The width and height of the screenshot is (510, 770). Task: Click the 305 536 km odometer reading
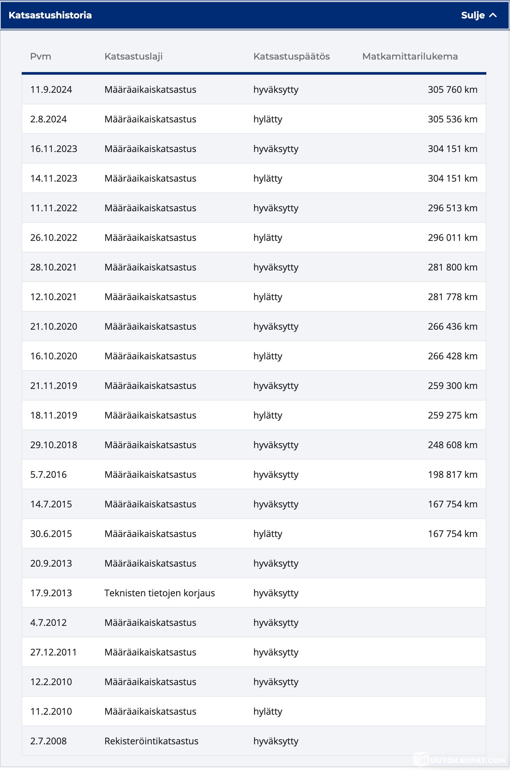[452, 119]
